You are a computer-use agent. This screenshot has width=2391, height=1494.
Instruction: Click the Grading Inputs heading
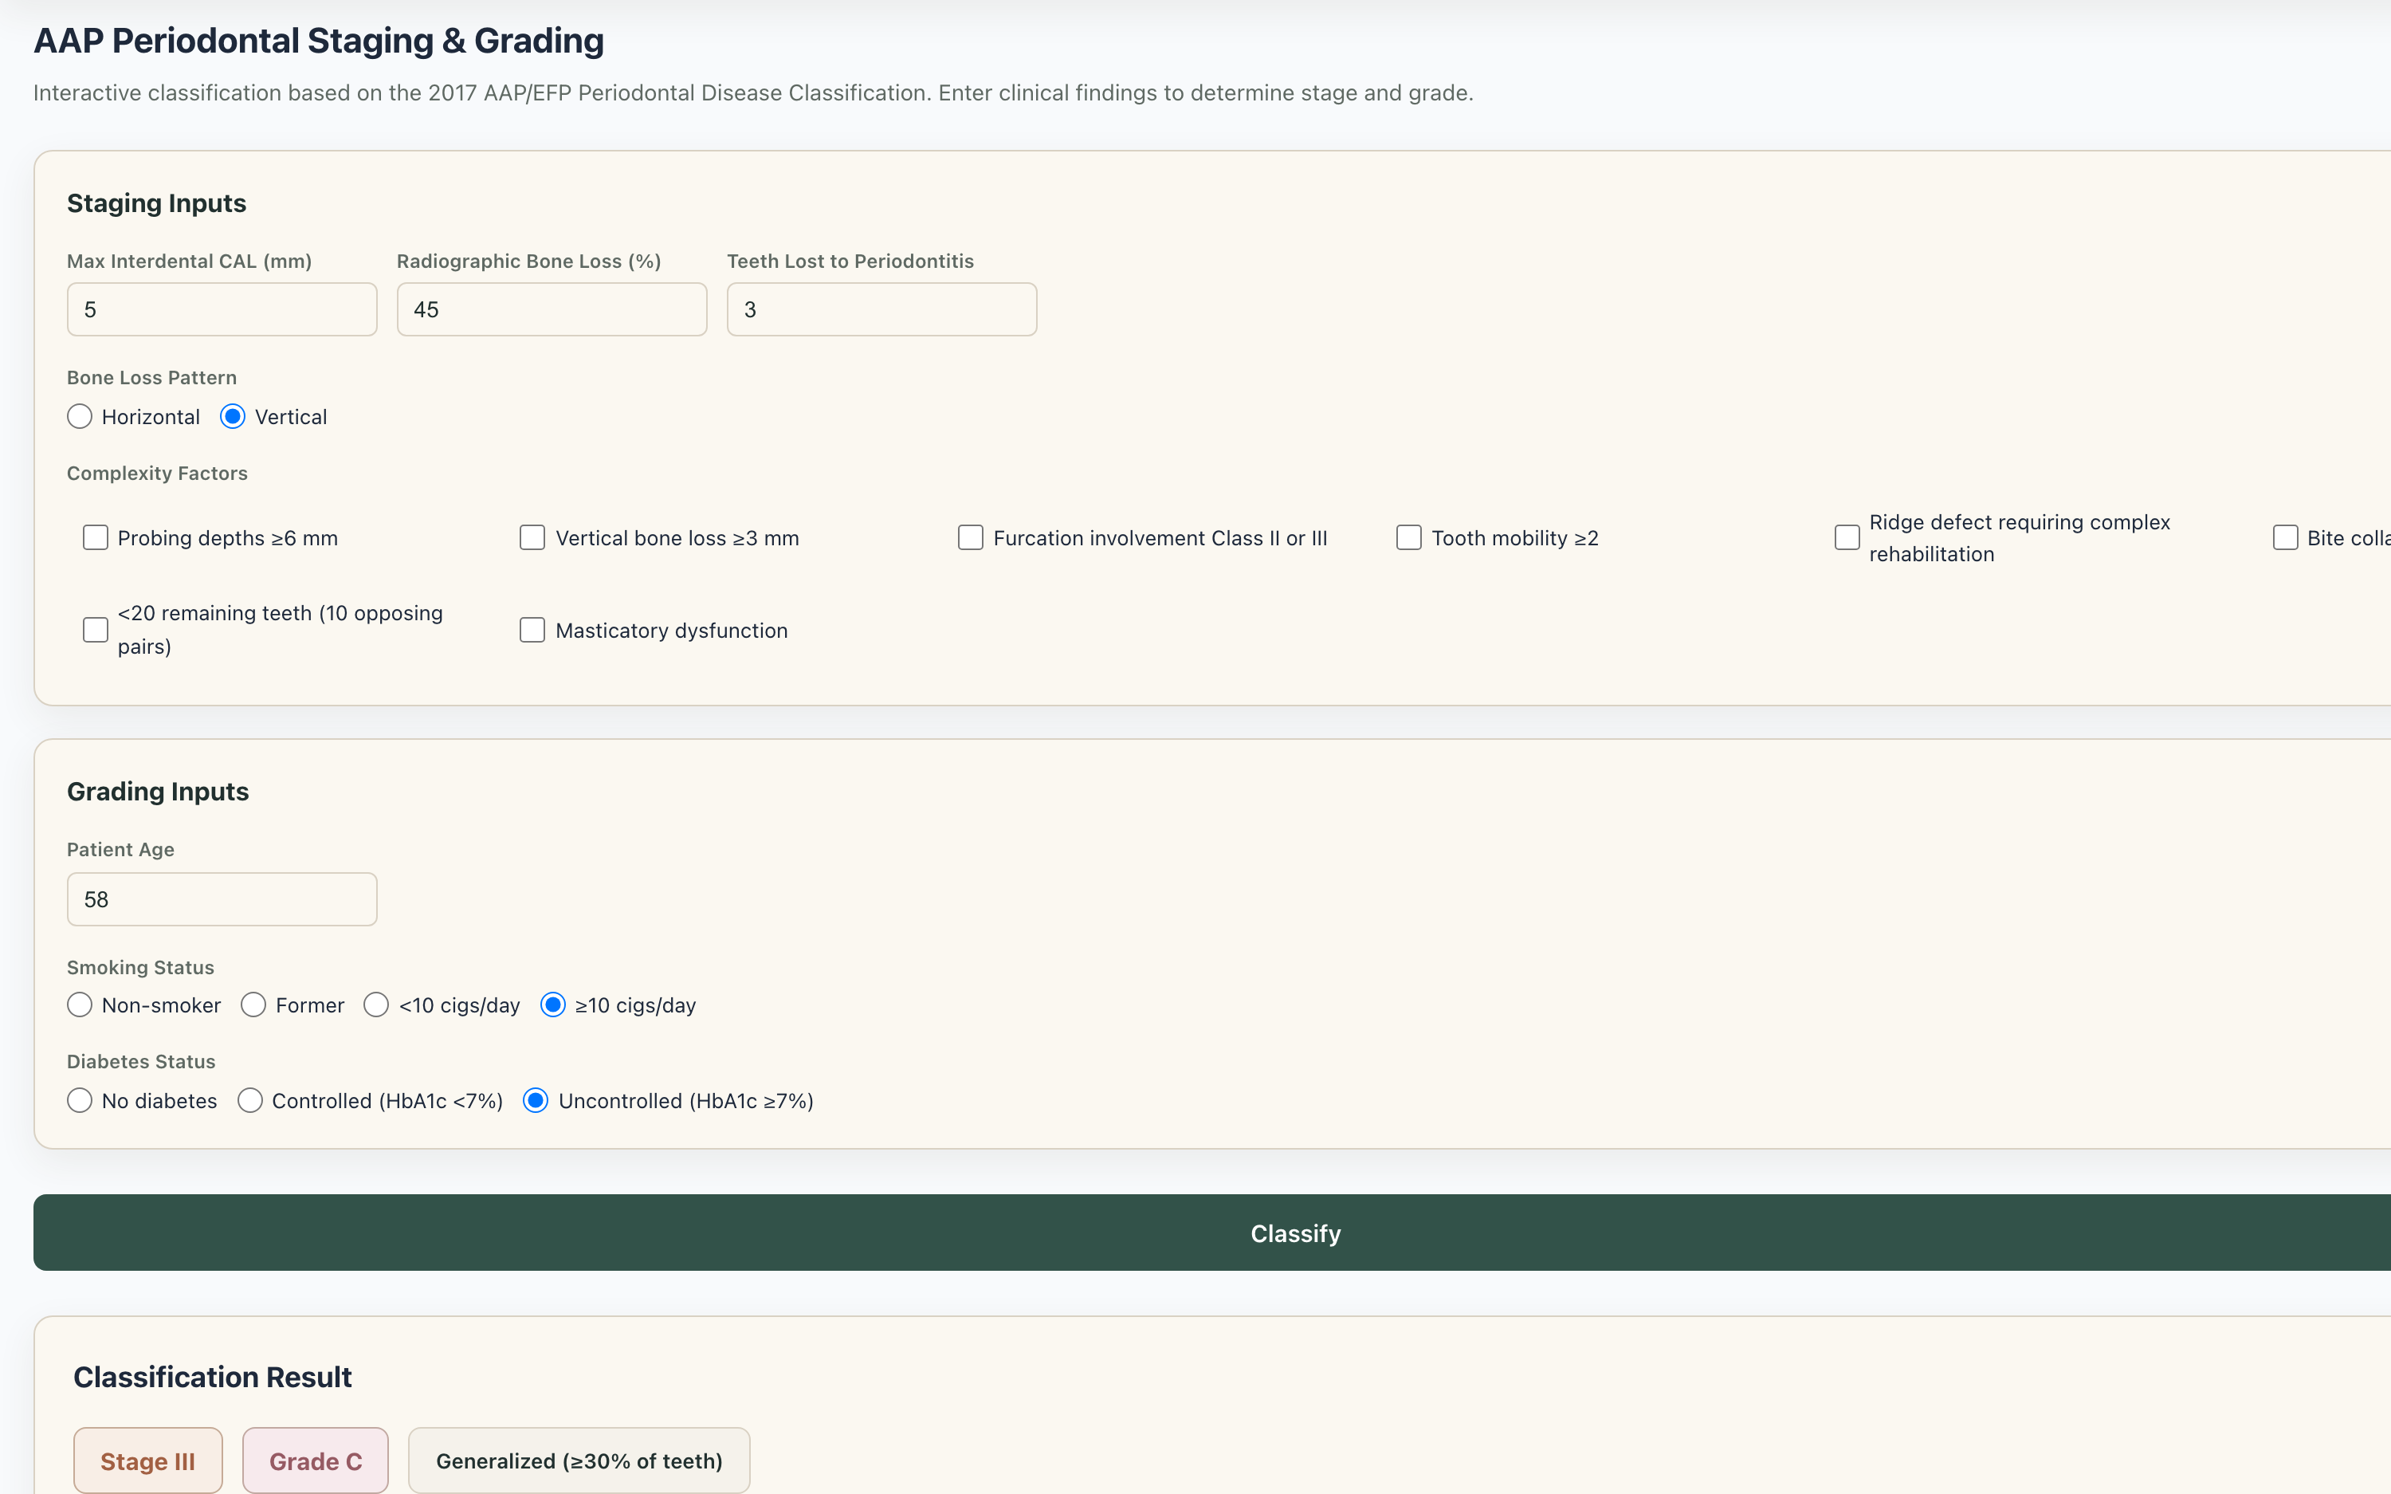tap(157, 792)
